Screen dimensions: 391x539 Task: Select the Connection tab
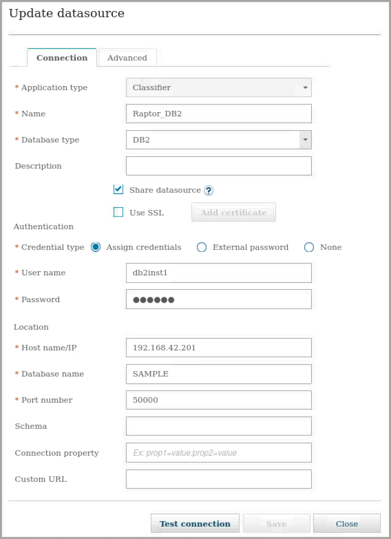[x=62, y=58]
